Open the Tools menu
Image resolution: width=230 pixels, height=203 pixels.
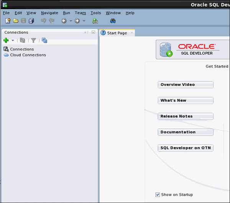[96, 13]
